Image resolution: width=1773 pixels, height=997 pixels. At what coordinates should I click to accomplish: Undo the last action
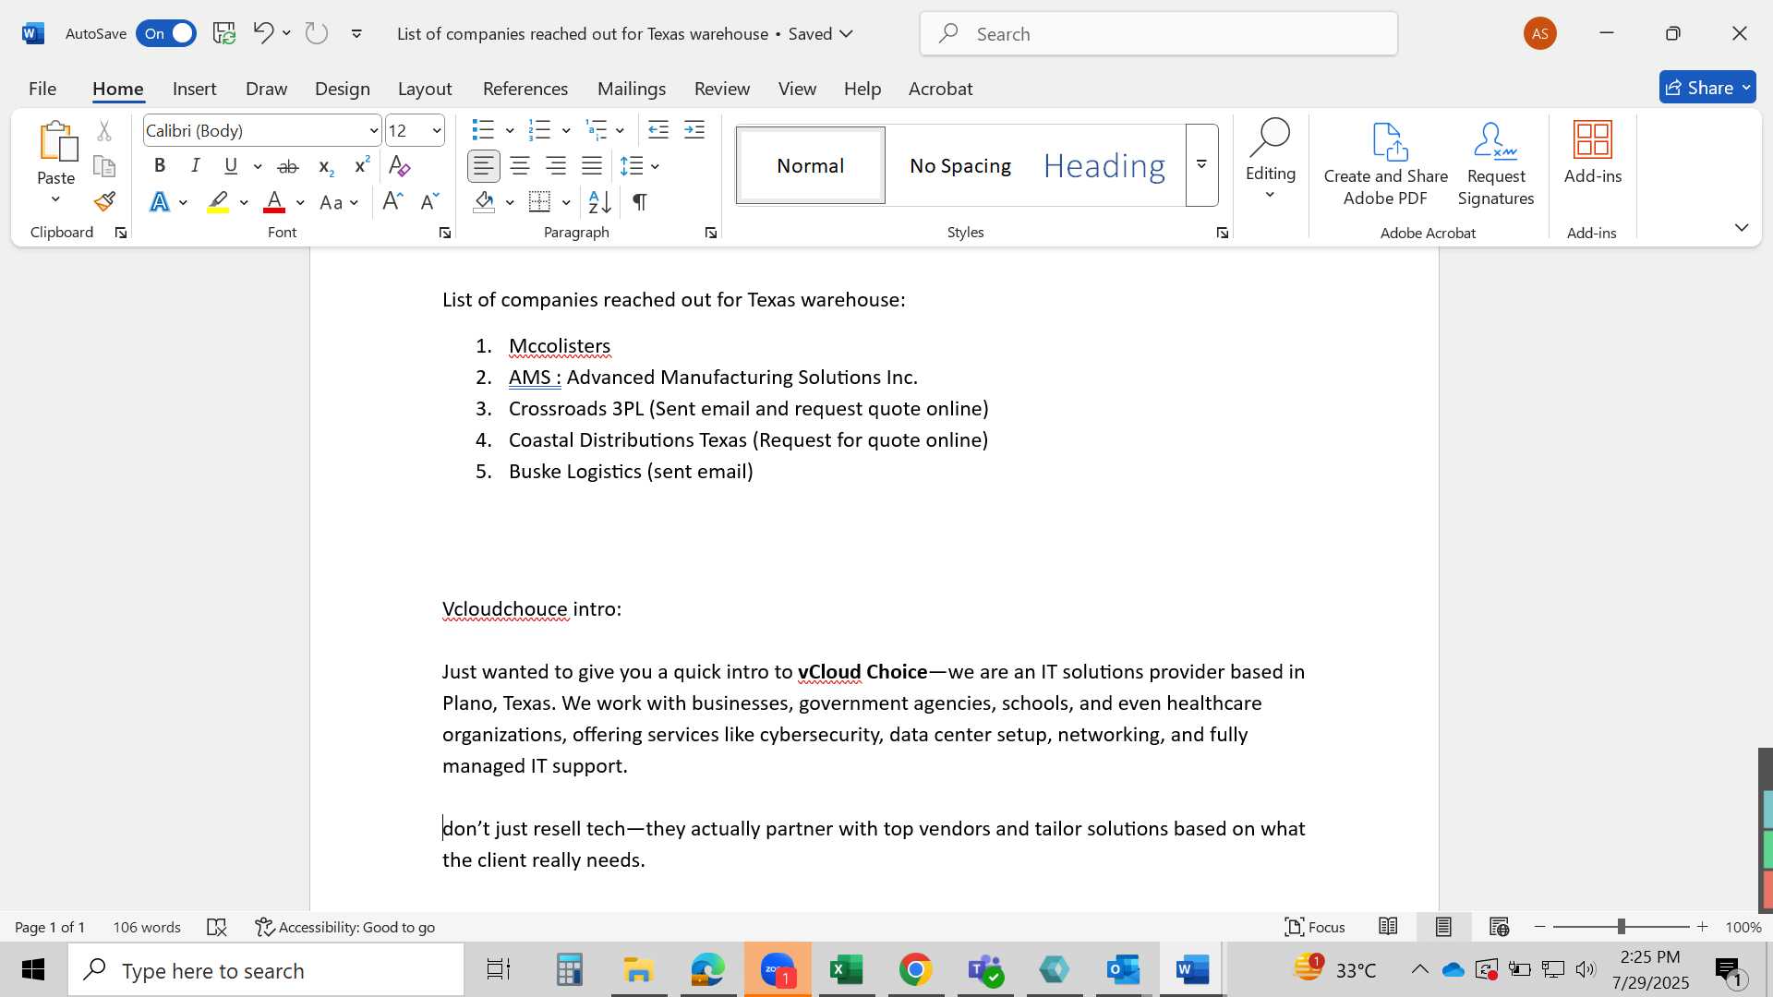pyautogui.click(x=263, y=33)
